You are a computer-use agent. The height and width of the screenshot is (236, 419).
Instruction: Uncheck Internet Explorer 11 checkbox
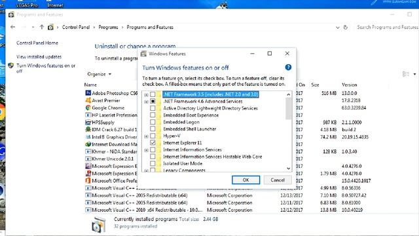coord(153,143)
